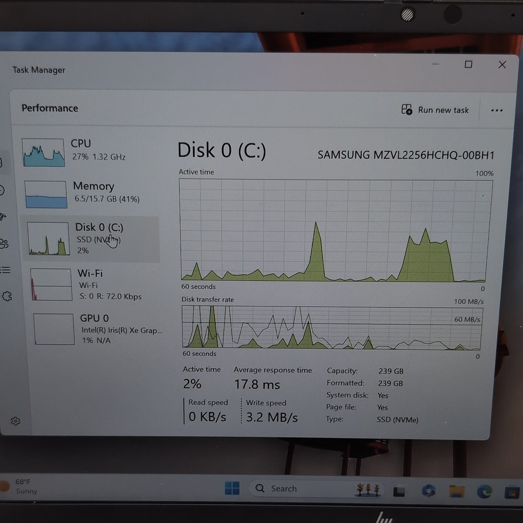The width and height of the screenshot is (523, 523).
Task: Open Task Manager settings gear
Action: click(16, 421)
